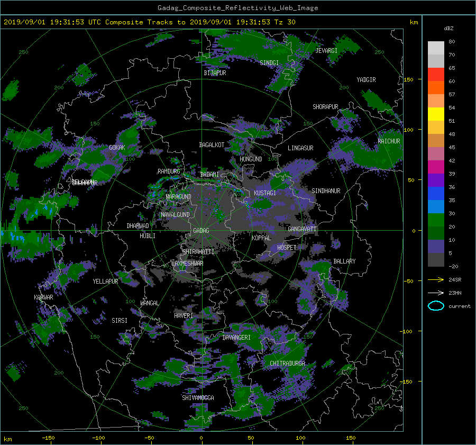Click the Gadag_Composite_Reflectivity_Web_Image title
The image size is (476, 445).
[x=237, y=8]
